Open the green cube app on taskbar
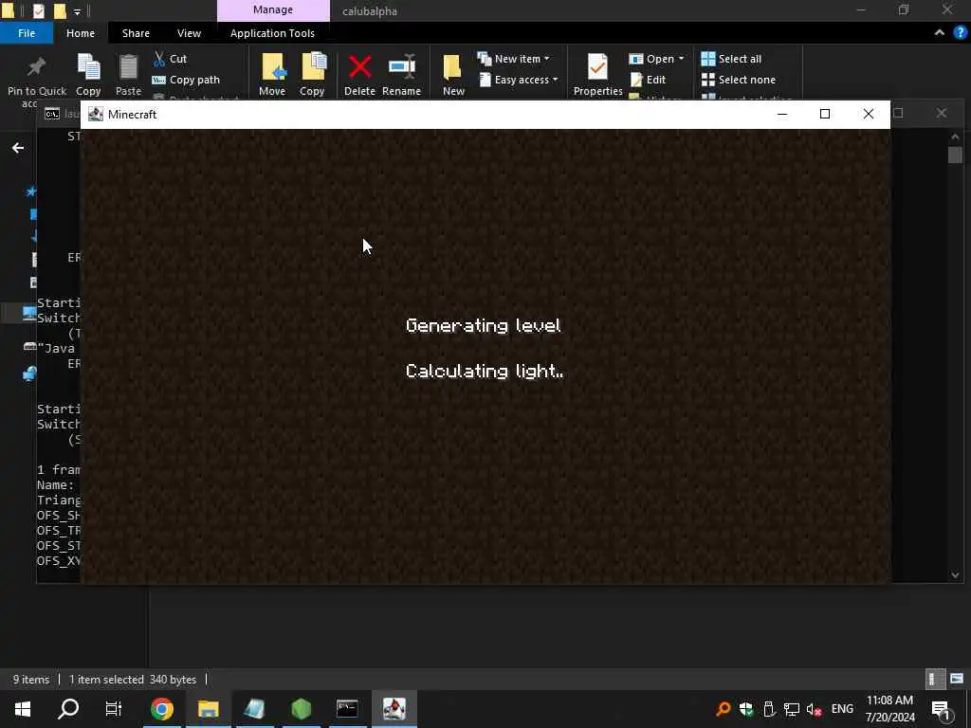The height and width of the screenshot is (728, 971). [301, 709]
